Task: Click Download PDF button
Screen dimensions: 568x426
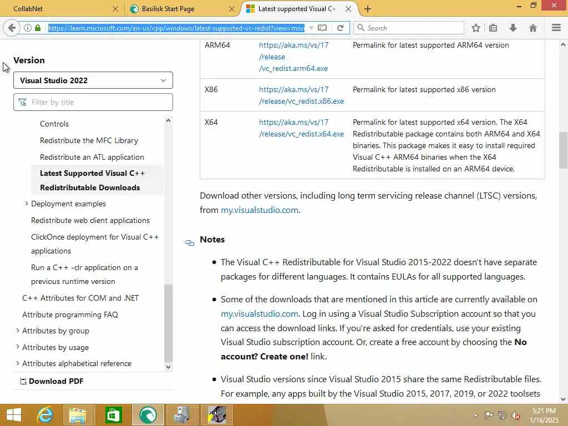Action: (52, 381)
